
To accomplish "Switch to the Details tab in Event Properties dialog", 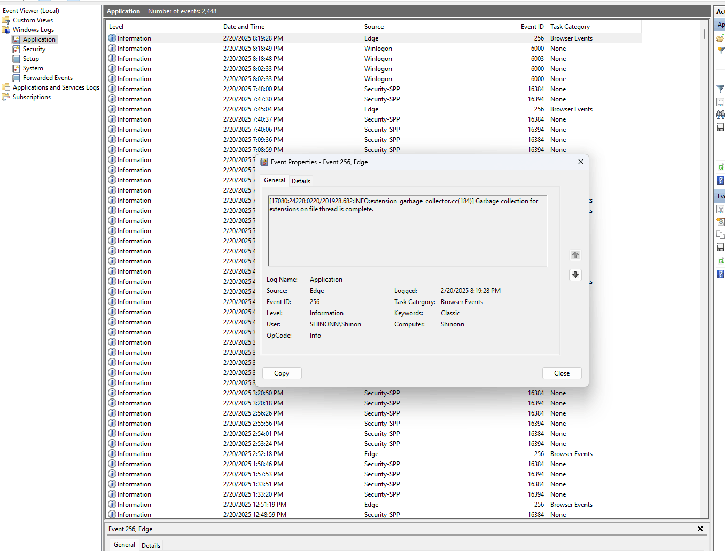I will 301,181.
